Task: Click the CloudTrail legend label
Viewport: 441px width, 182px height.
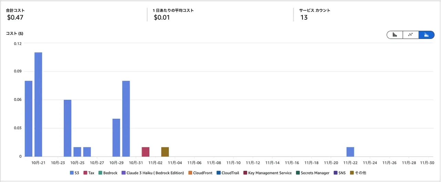Action: (x=230, y=173)
